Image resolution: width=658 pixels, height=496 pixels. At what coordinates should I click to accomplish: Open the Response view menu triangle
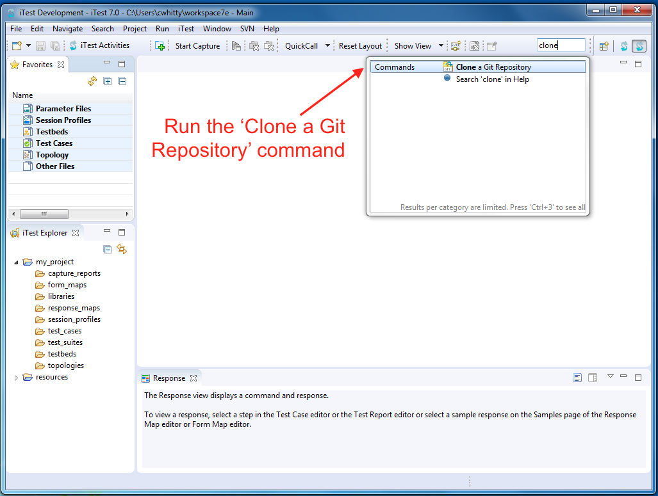[x=611, y=376]
